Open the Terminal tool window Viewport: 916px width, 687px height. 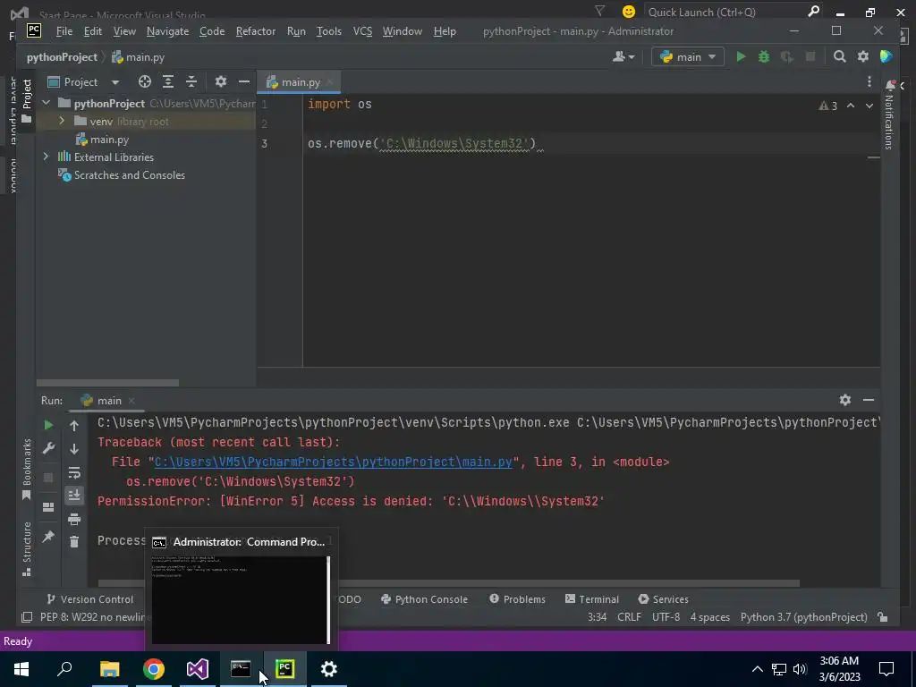click(592, 598)
